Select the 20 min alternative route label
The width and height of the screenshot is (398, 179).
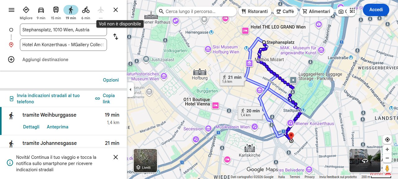coord(250,113)
